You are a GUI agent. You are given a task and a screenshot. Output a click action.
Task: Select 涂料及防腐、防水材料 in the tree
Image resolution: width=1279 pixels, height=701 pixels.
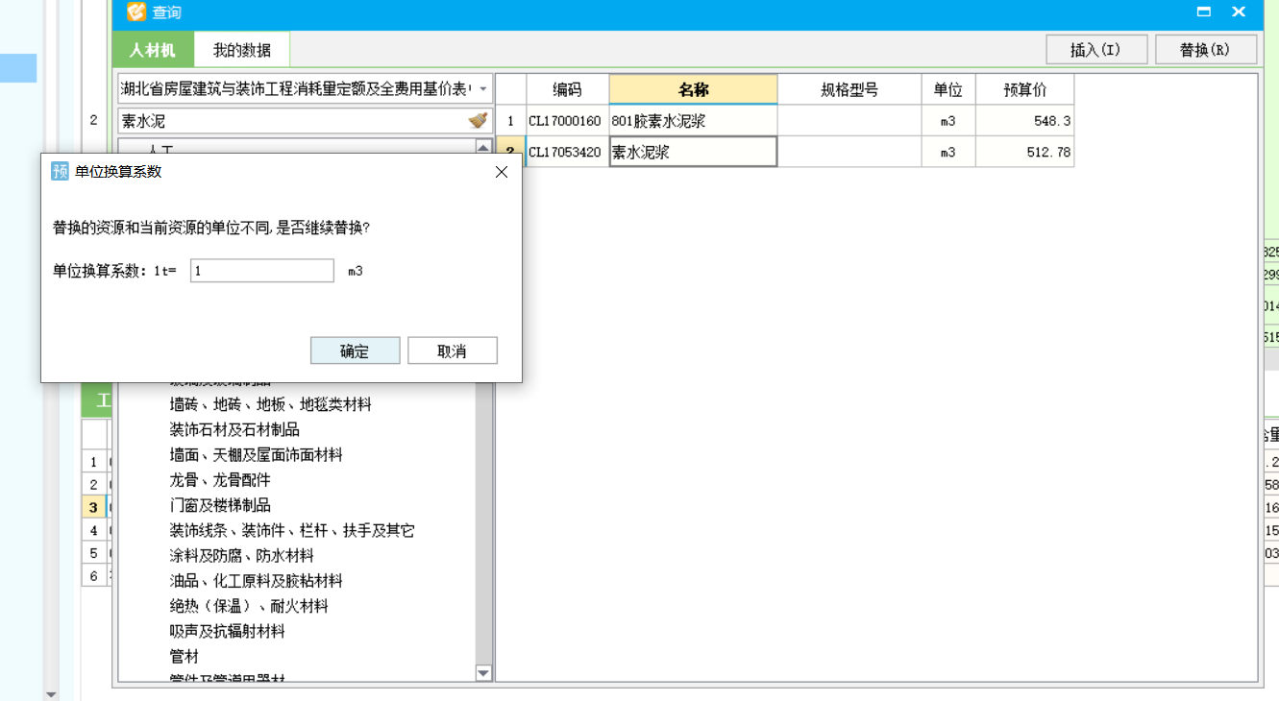tap(241, 555)
